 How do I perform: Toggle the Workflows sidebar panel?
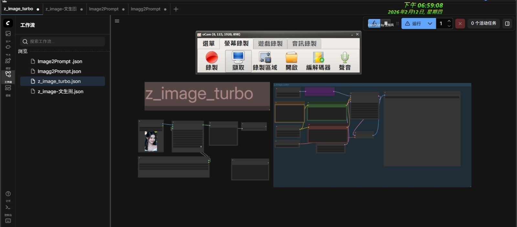click(x=8, y=74)
